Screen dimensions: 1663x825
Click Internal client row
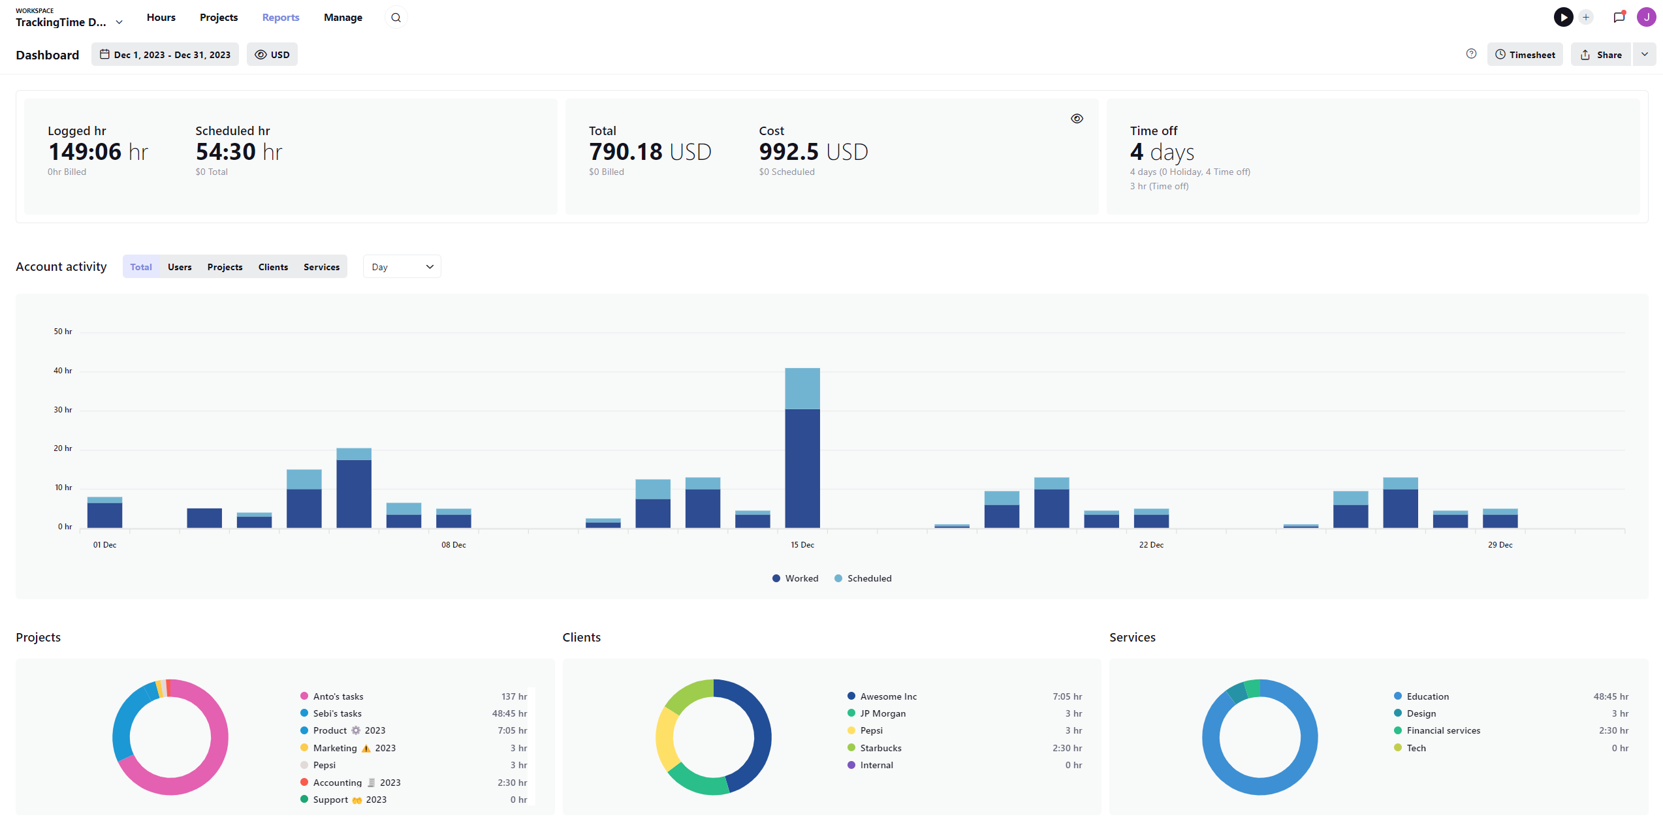point(964,765)
